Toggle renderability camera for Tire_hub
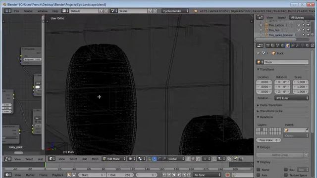This screenshot has height=178, width=317. pyautogui.click(x=308, y=30)
